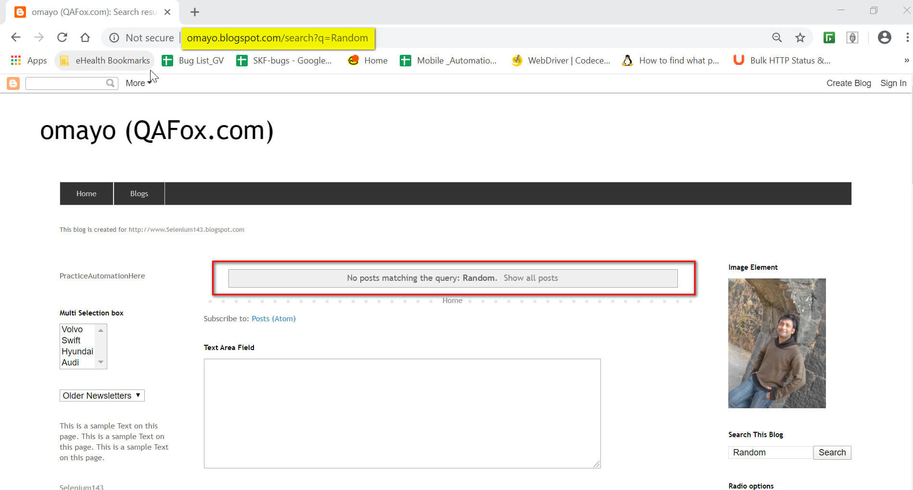The image size is (913, 490).
Task: Open the How to find what bookmark
Action: [x=671, y=61]
